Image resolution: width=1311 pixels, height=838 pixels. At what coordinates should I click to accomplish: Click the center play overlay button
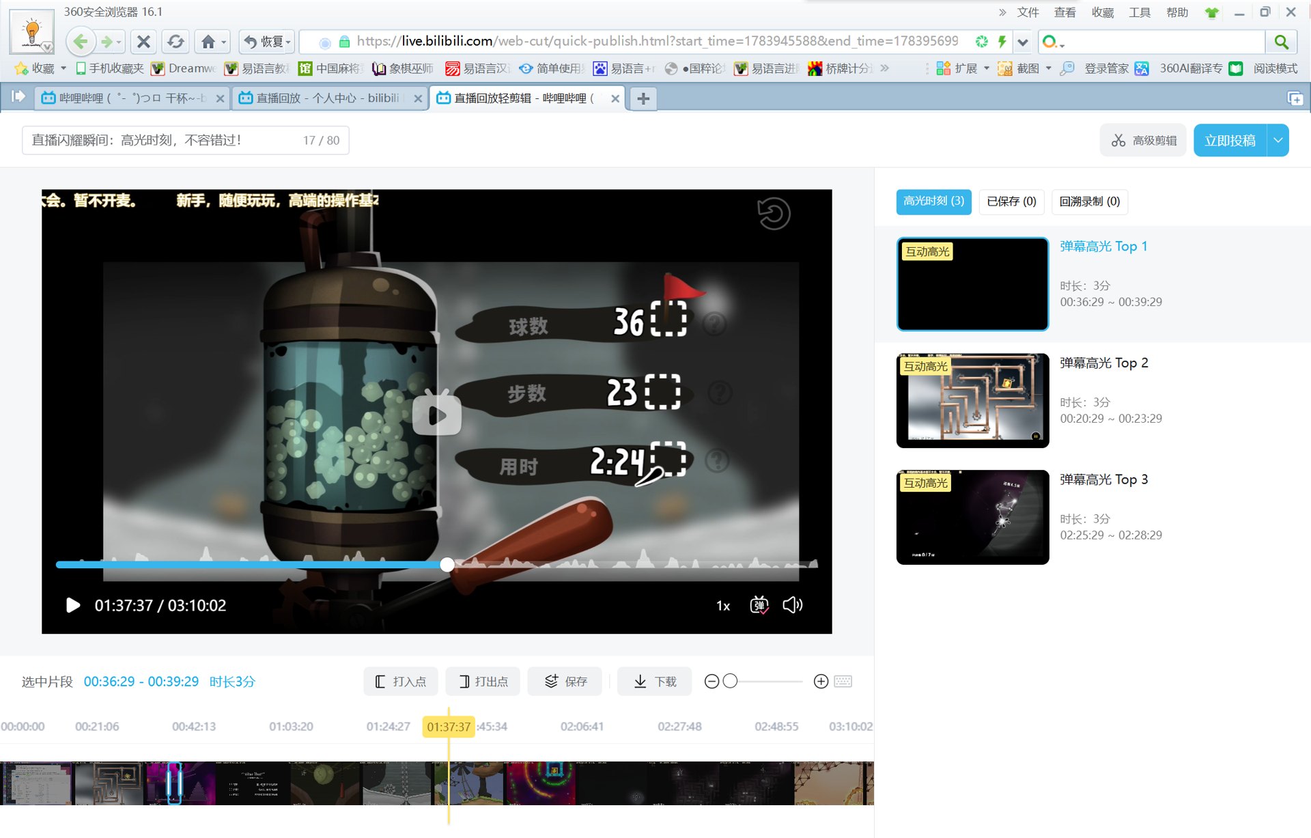pos(437,414)
